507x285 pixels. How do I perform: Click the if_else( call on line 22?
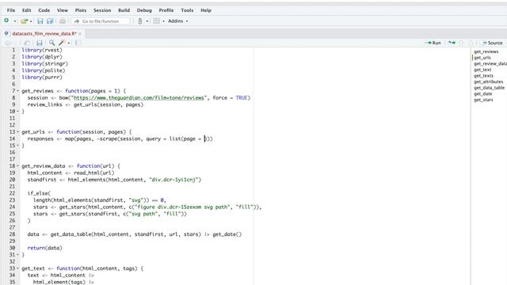[x=39, y=193]
